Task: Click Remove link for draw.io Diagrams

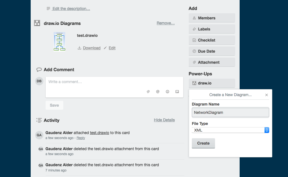Action: tap(166, 23)
